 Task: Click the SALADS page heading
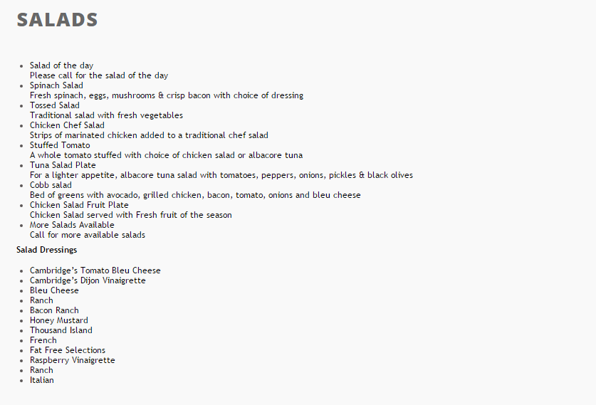pyautogui.click(x=57, y=20)
